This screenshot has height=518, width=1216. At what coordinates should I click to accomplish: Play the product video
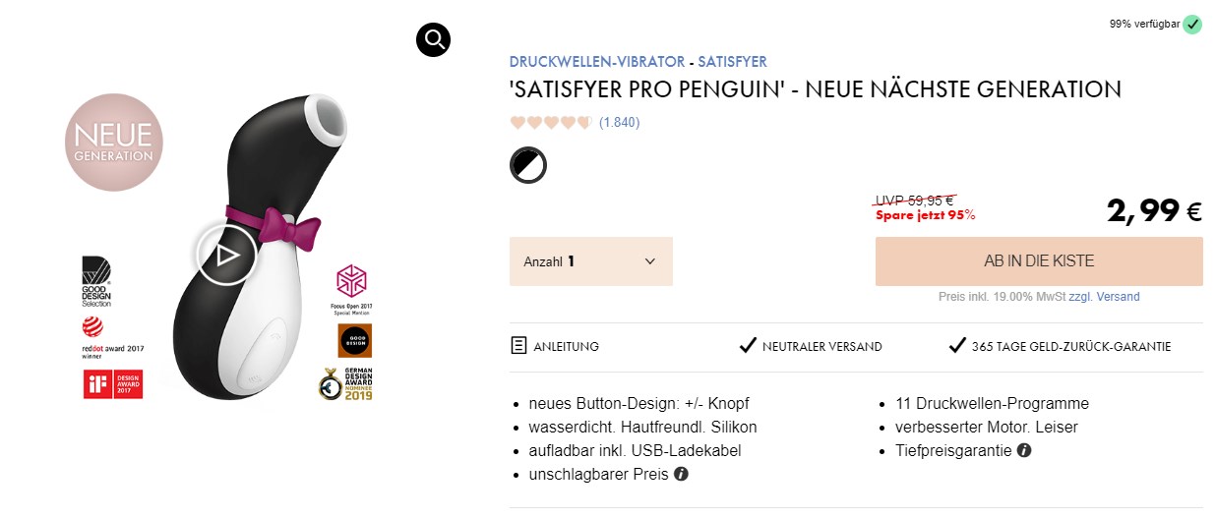click(225, 256)
